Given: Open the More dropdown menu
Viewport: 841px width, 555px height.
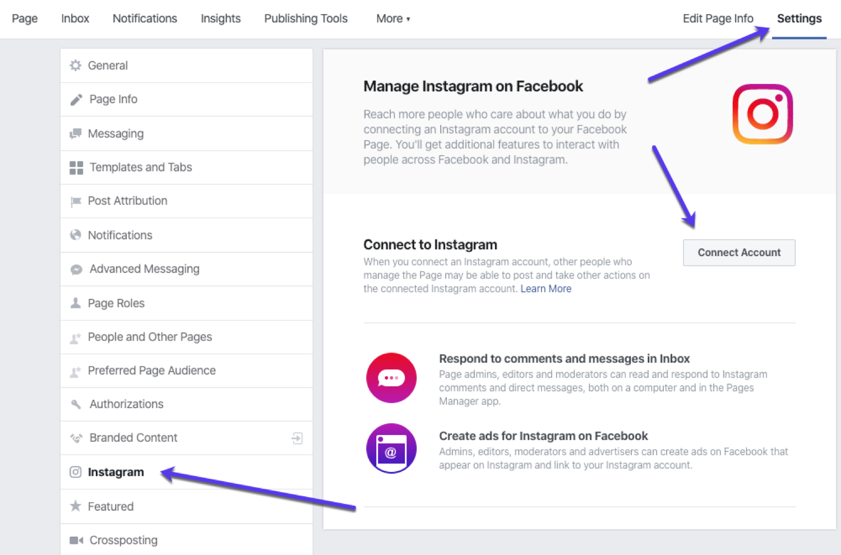Looking at the screenshot, I should [x=392, y=18].
